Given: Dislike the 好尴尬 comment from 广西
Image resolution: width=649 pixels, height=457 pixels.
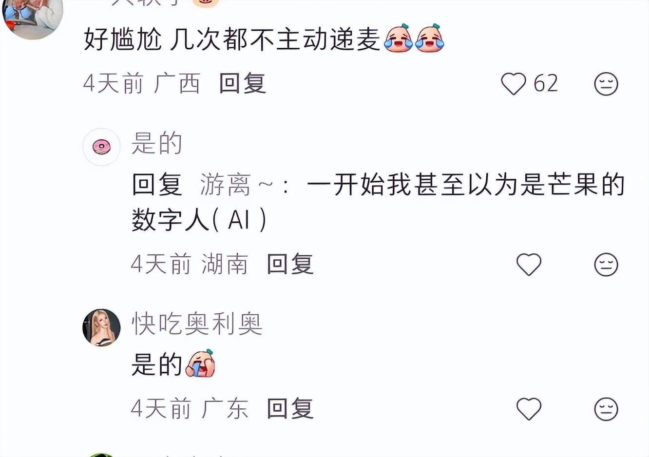Looking at the screenshot, I should point(606,84).
